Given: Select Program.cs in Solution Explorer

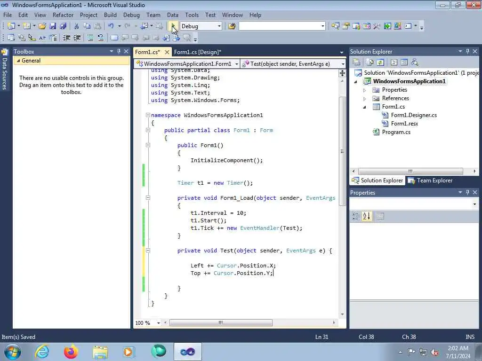Looking at the screenshot, I should pos(396,132).
